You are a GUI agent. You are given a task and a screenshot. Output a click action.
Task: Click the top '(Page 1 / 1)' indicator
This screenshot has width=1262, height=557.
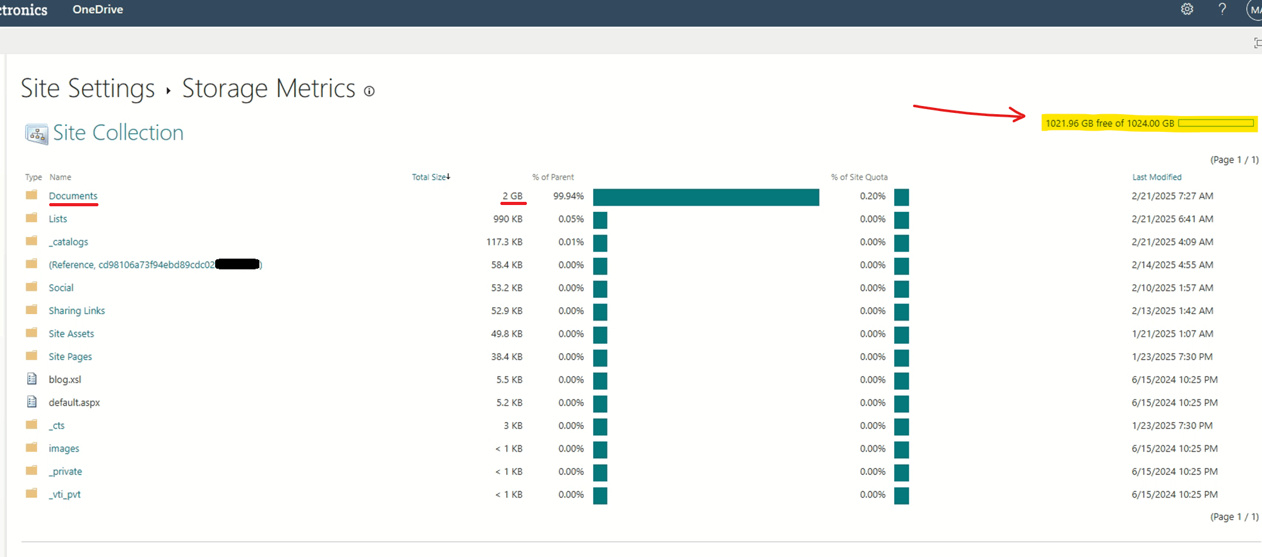1234,160
